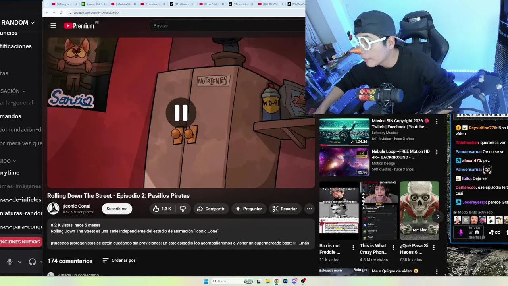Open Recortar clip tool
This screenshot has width=508, height=286.
pyautogui.click(x=285, y=209)
